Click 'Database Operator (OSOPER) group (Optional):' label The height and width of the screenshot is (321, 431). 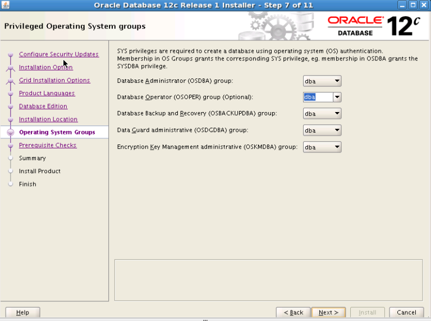coord(185,97)
